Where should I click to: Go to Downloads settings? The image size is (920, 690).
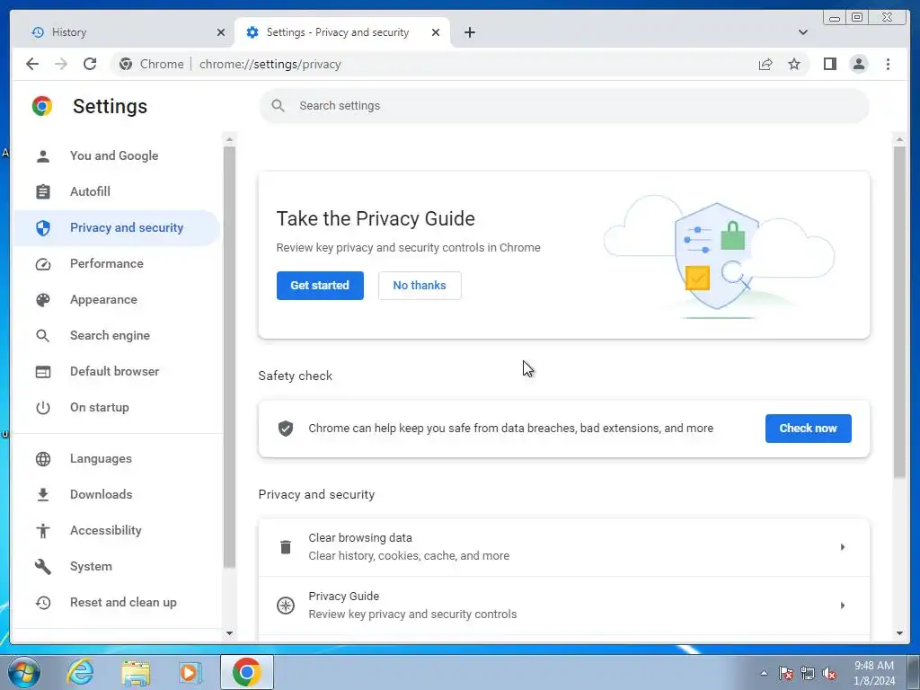[102, 495]
